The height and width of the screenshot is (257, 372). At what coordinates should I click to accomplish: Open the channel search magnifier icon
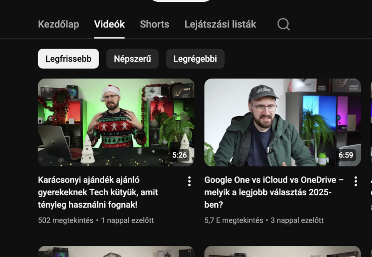click(x=284, y=24)
